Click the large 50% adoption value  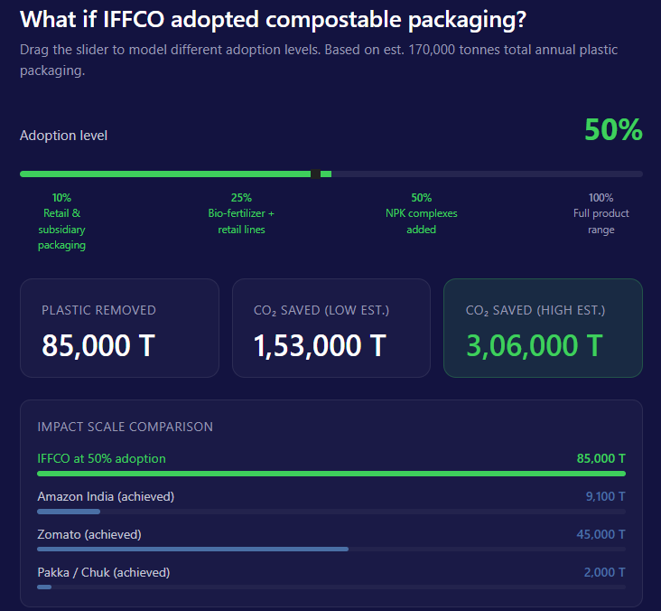[613, 131]
